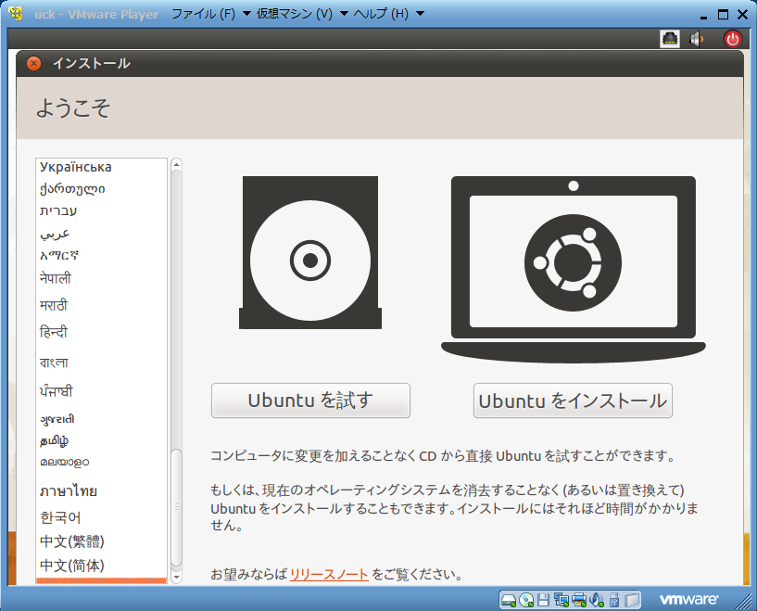
Task: Select 中文(简体) in the language list
Action: 101,566
